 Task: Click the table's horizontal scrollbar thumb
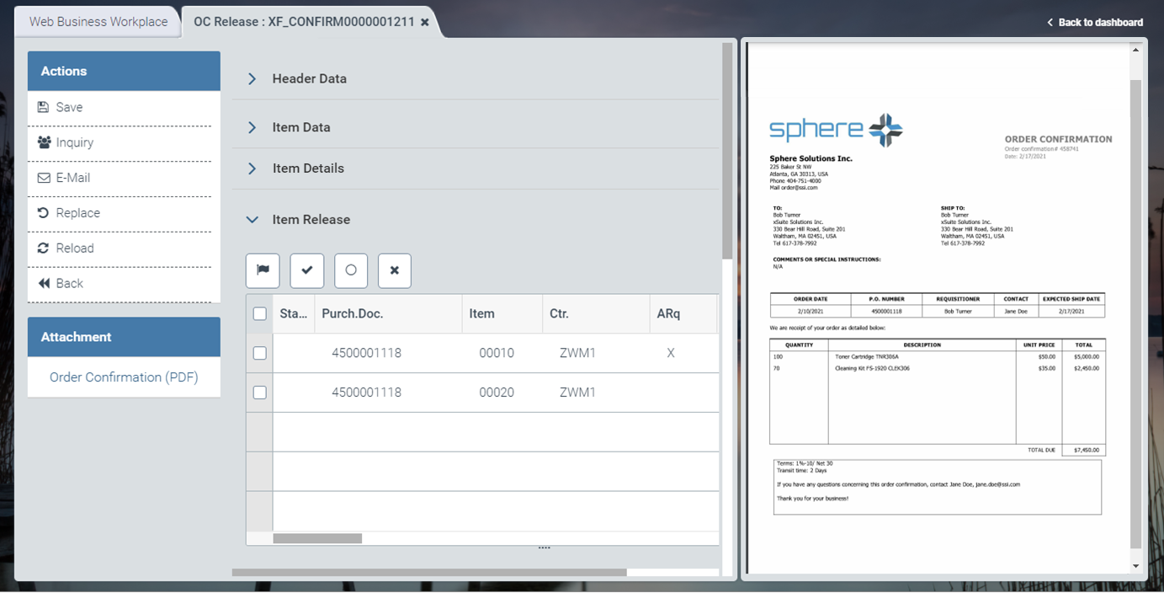coord(317,538)
